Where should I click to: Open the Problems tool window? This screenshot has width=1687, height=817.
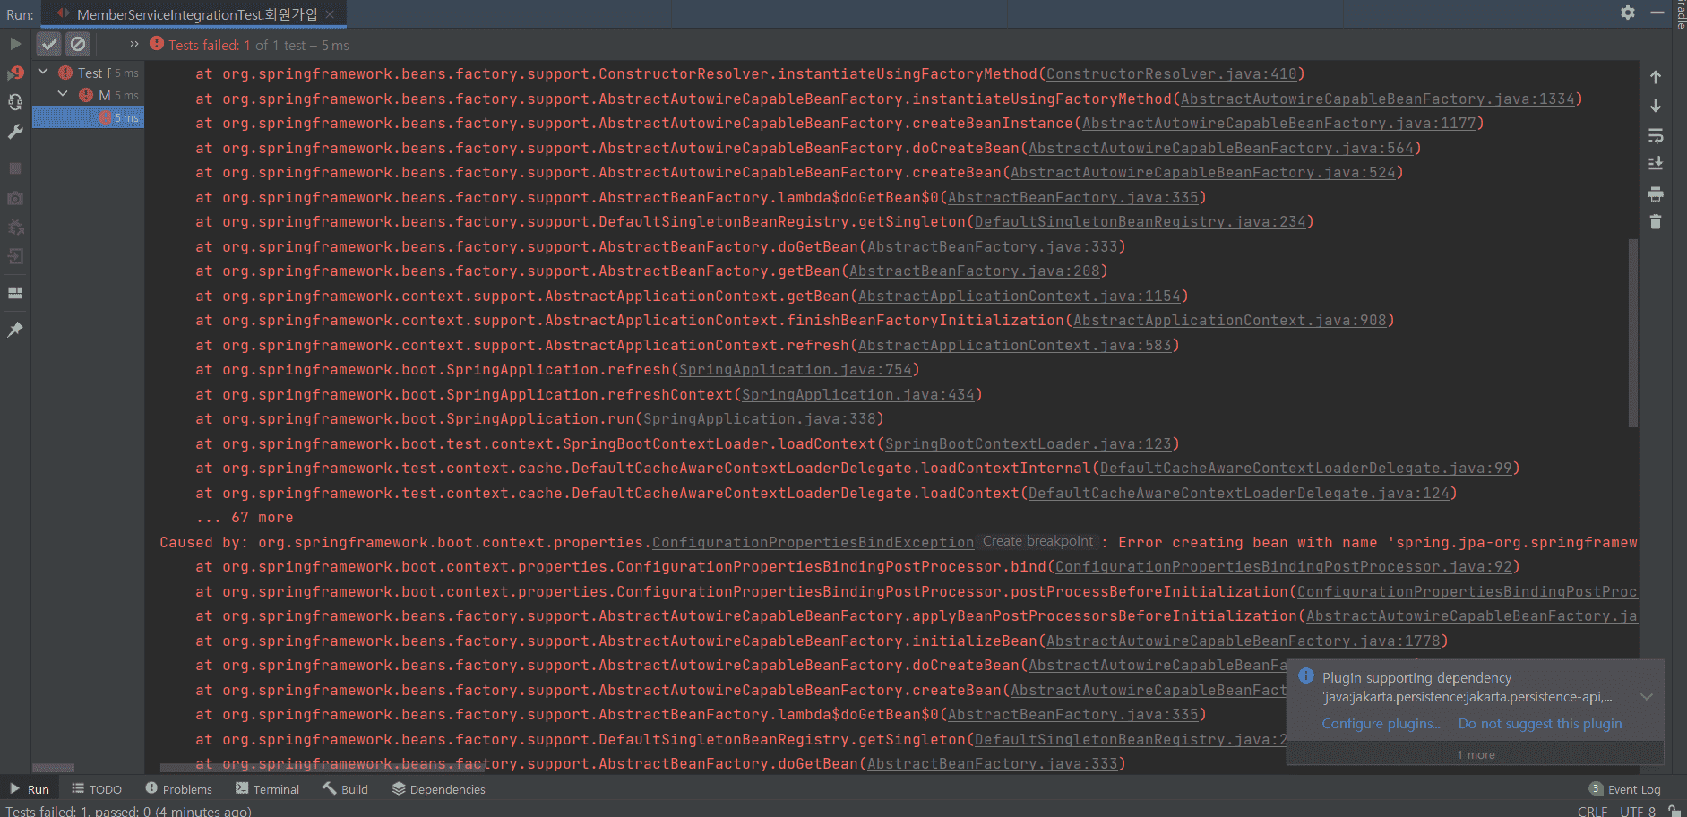179,789
